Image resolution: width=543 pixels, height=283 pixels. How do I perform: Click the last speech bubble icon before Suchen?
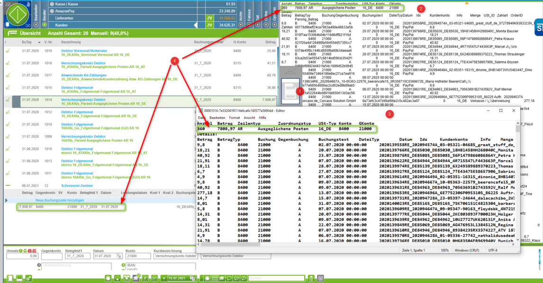pos(244,278)
